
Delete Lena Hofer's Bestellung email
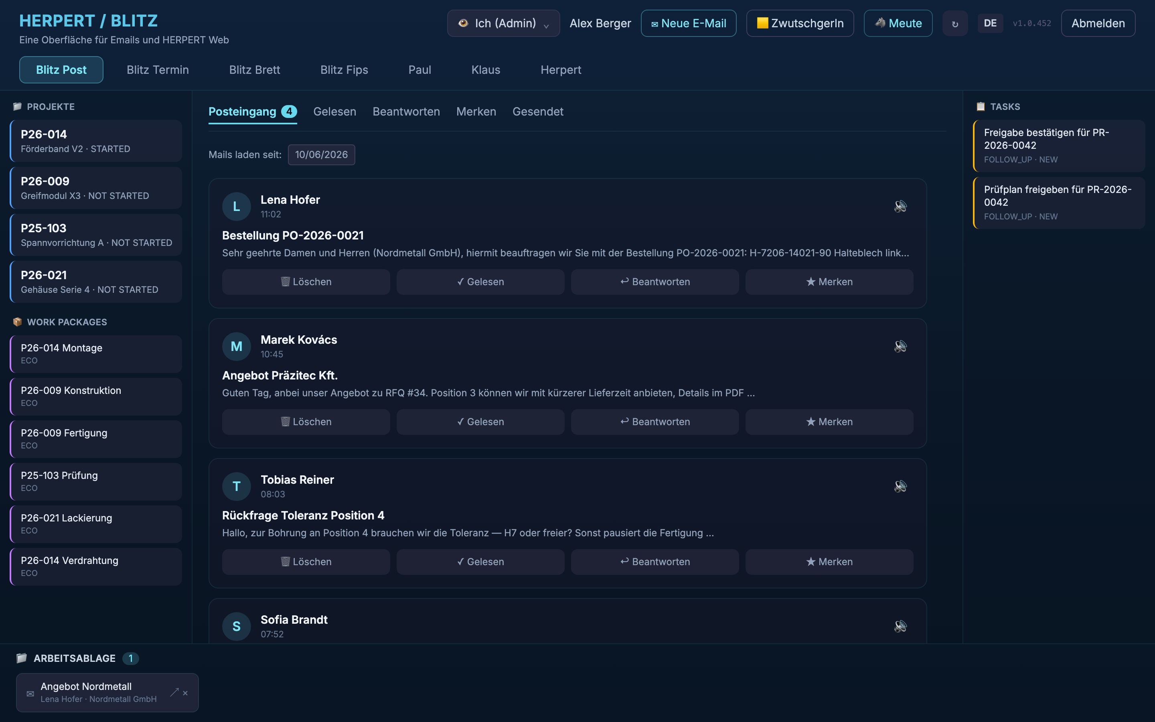click(306, 282)
